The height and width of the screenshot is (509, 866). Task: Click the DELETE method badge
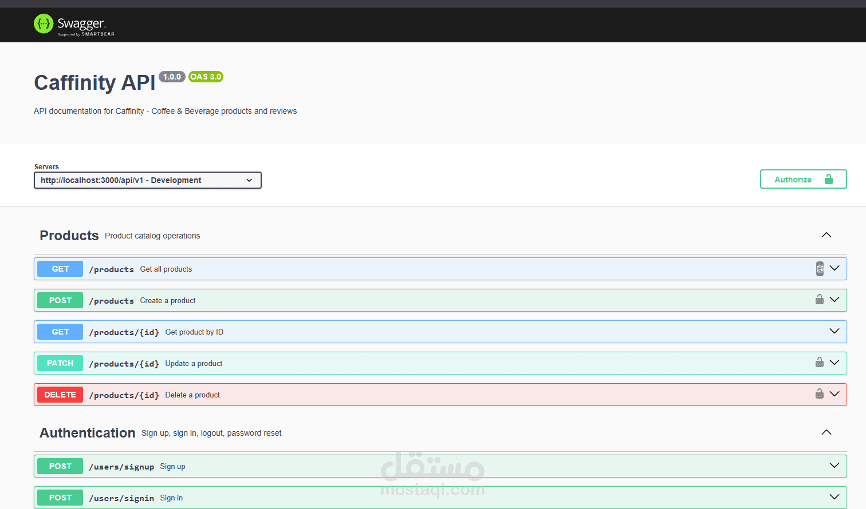pos(60,395)
